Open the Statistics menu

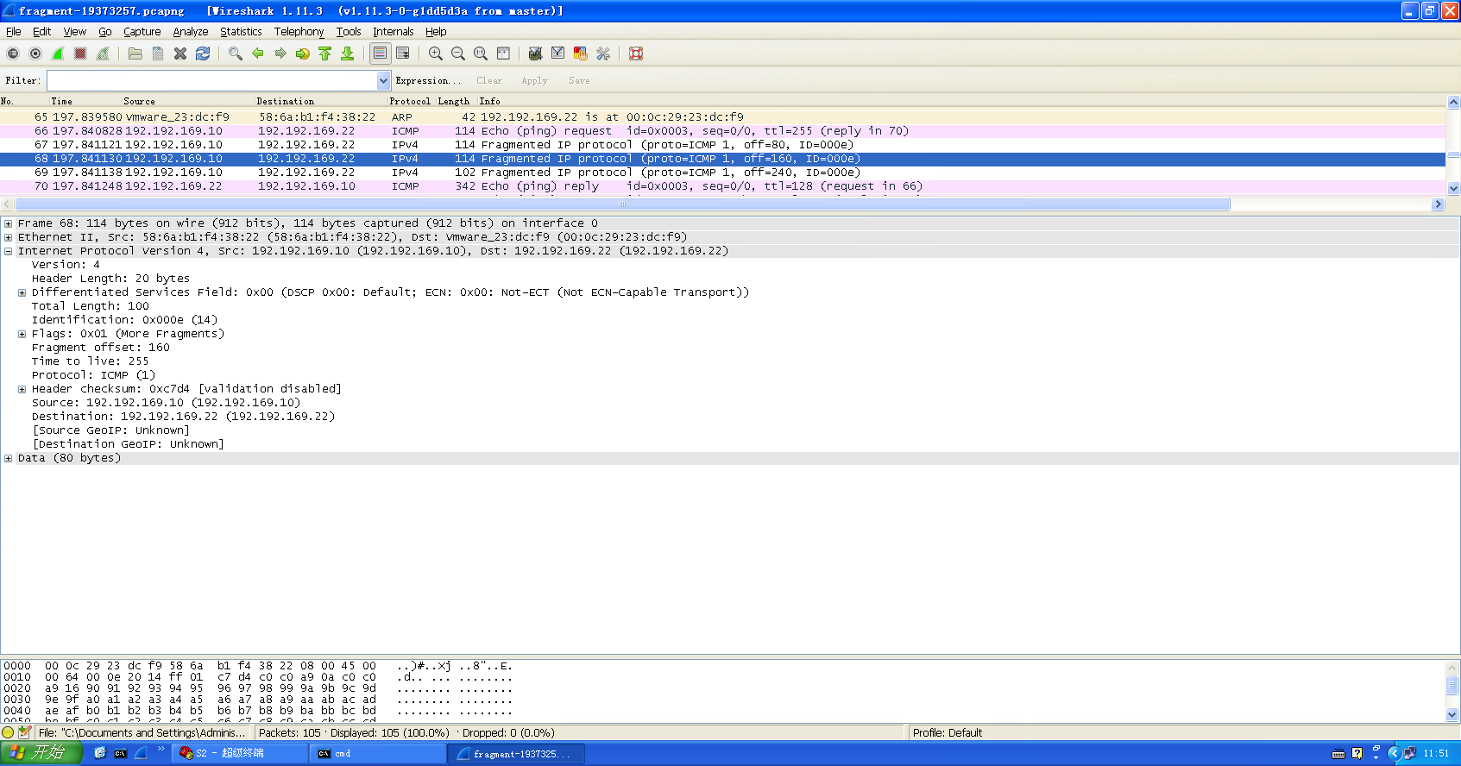pos(241,32)
